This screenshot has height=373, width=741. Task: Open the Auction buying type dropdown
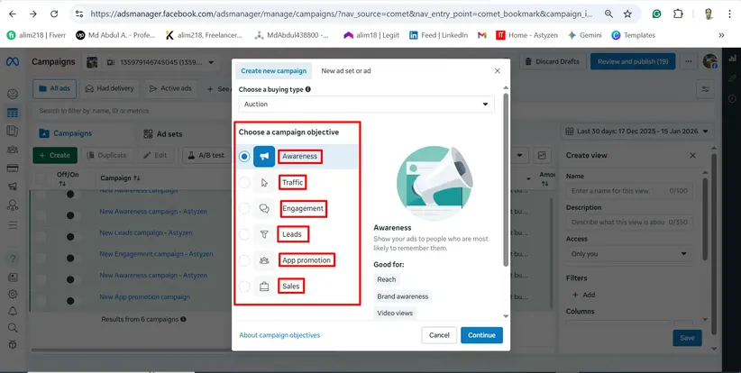click(366, 105)
